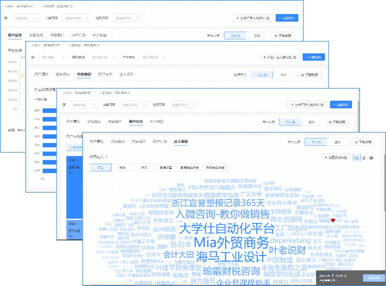
Task: Switch to bar chart view in 达人明星 panel
Action: point(364,158)
